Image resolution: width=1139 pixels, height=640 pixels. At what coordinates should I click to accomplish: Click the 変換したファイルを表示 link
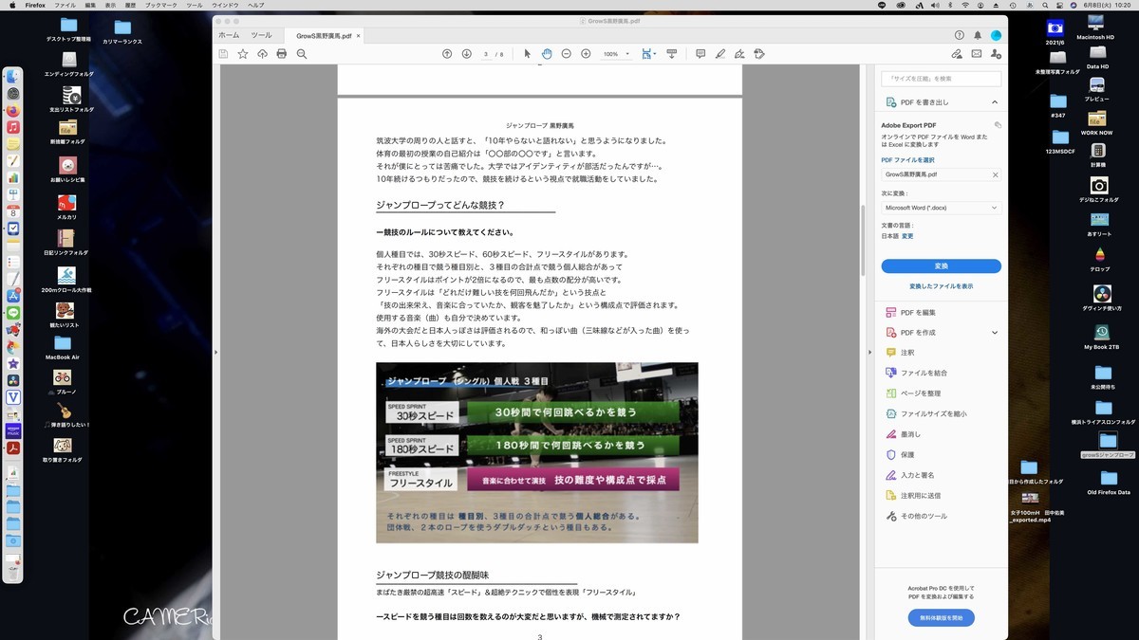coord(941,285)
